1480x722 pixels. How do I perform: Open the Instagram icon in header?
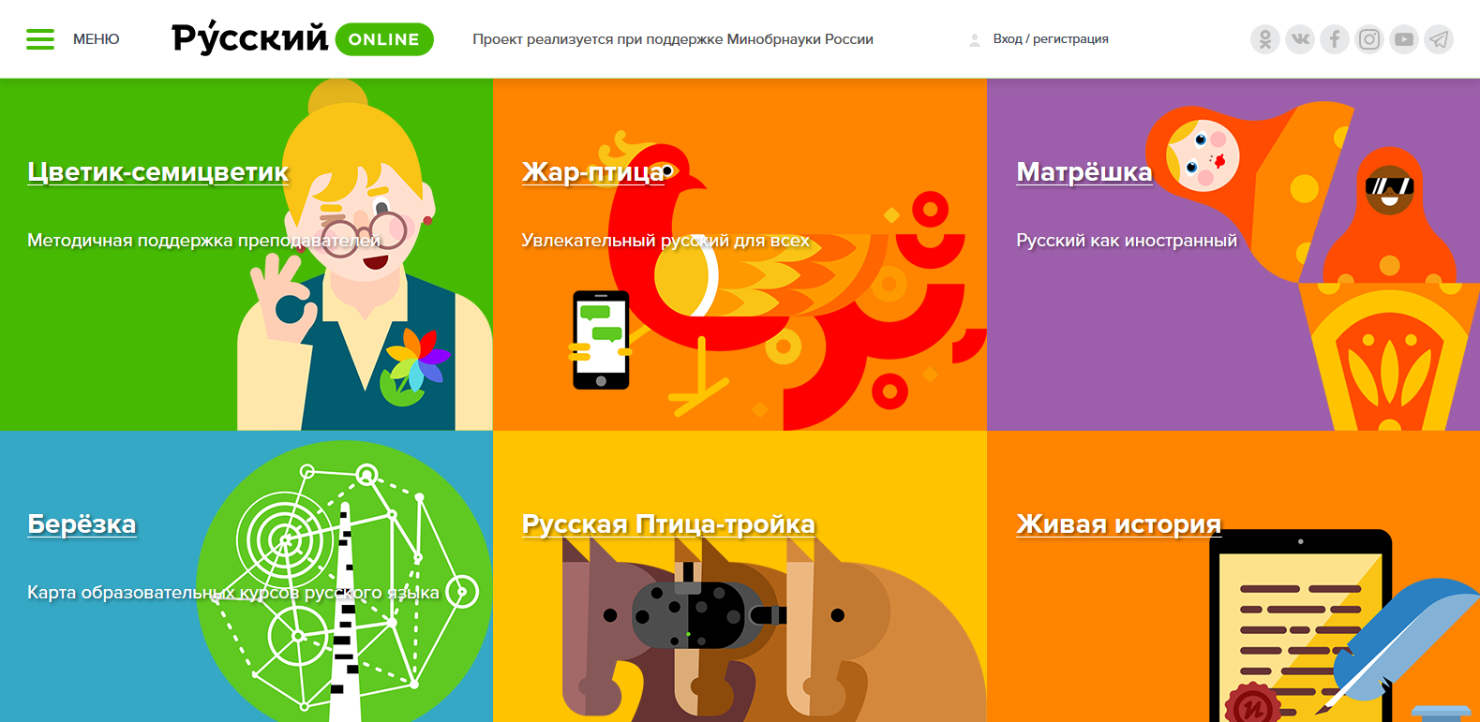point(1369,39)
